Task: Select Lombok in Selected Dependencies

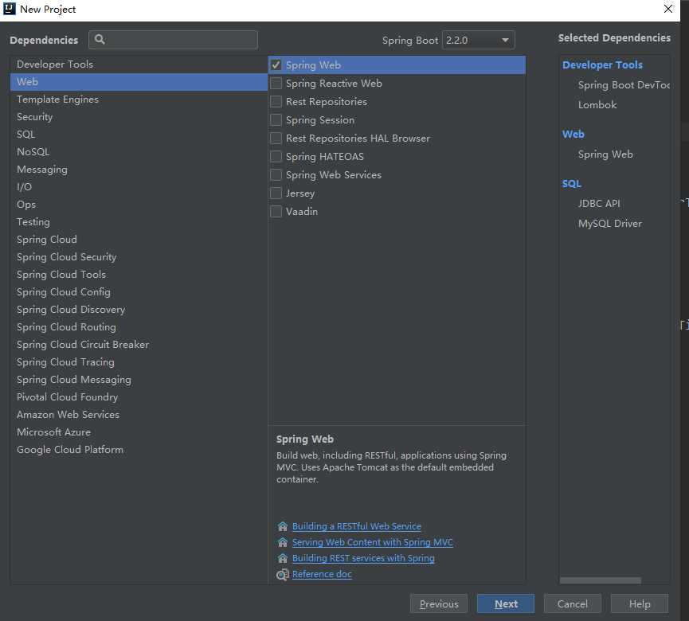Action: coord(597,105)
